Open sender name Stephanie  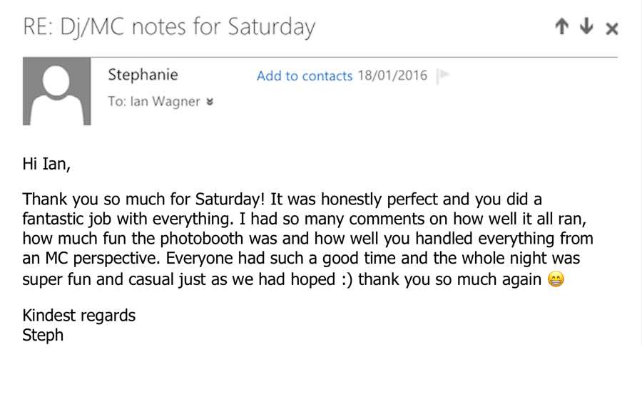coord(143,75)
